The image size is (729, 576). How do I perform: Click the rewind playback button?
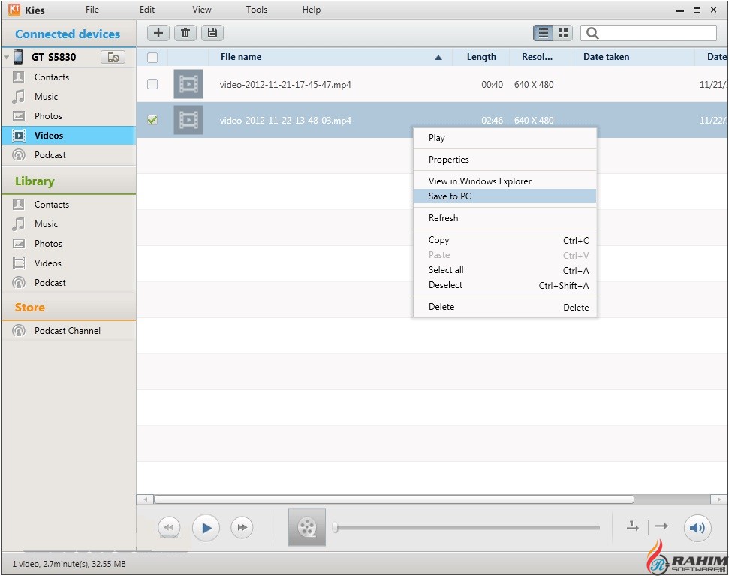click(169, 528)
